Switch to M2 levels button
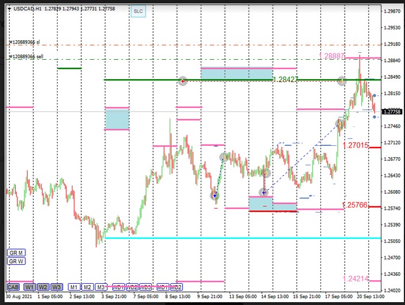405x305 pixels. 87,287
